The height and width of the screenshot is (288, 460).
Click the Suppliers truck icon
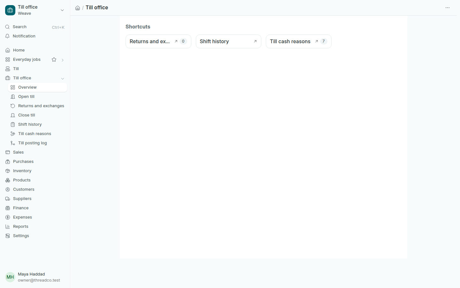pos(8,199)
